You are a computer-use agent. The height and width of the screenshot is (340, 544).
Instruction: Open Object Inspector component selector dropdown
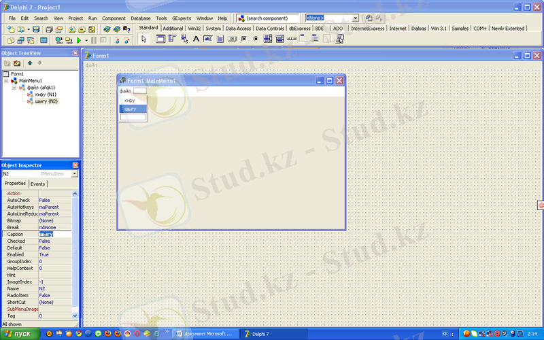pyautogui.click(x=74, y=174)
